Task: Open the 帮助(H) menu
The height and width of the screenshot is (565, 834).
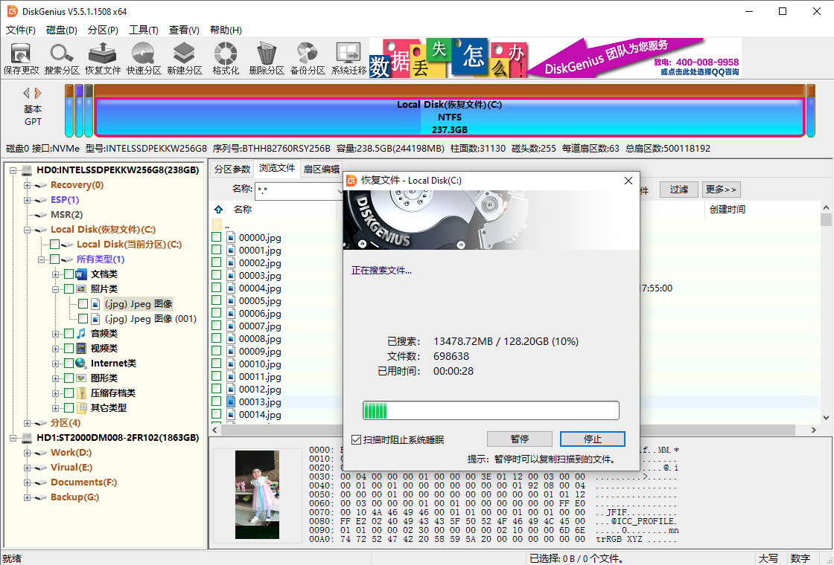Action: click(x=226, y=30)
